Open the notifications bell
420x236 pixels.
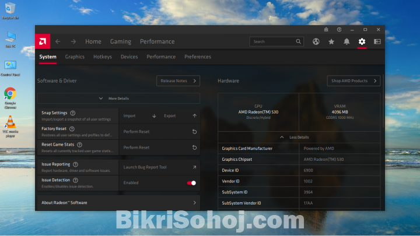pos(346,41)
